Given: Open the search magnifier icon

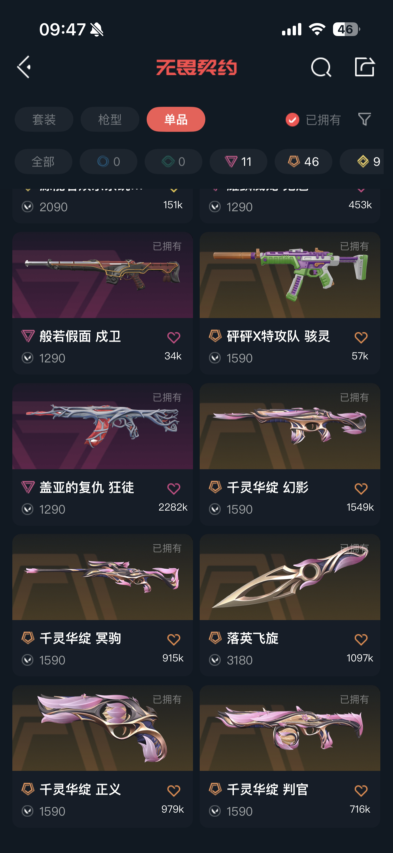Looking at the screenshot, I should point(321,67).
